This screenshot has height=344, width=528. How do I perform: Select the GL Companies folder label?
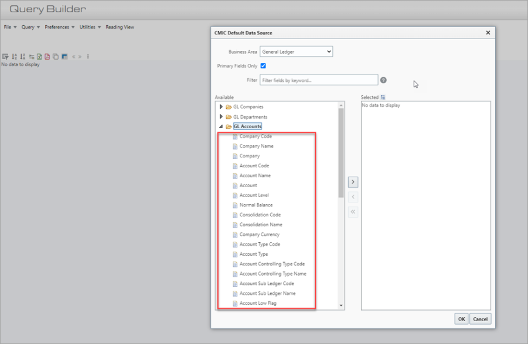pos(248,107)
